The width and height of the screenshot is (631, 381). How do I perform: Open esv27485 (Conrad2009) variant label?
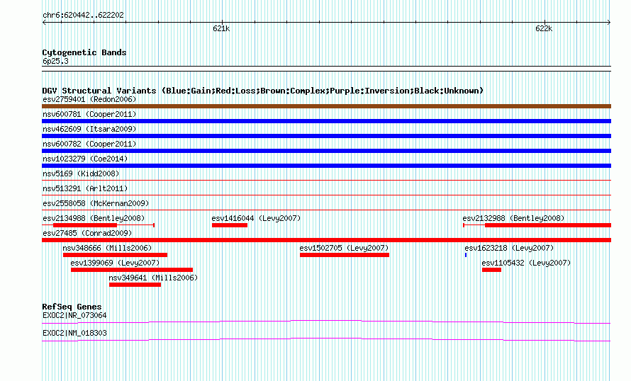tap(87, 233)
